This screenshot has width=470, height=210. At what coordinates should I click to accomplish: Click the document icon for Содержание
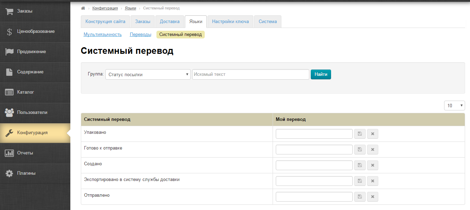tap(9, 72)
